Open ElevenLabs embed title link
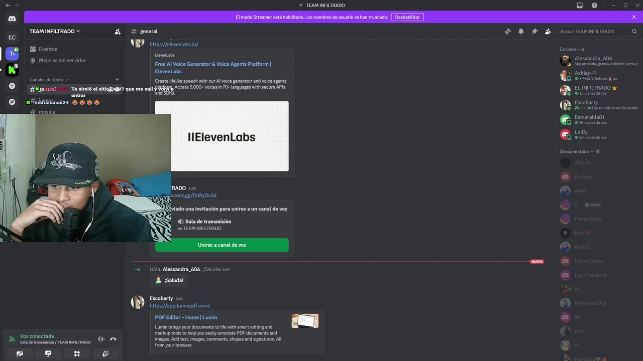643x361 pixels. (213, 68)
